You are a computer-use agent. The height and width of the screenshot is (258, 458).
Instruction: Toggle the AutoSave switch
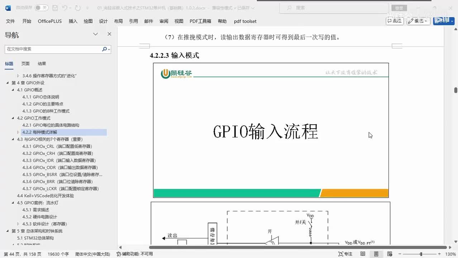[x=42, y=8]
